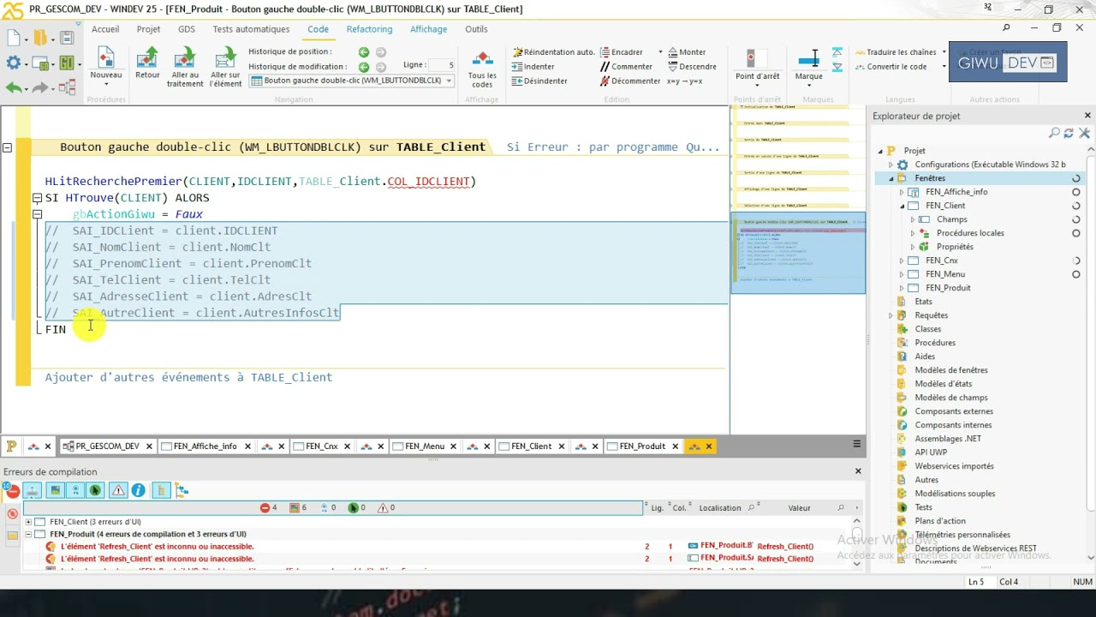Open the Accueil ribbon tab
This screenshot has width=1096, height=617.
(x=105, y=29)
